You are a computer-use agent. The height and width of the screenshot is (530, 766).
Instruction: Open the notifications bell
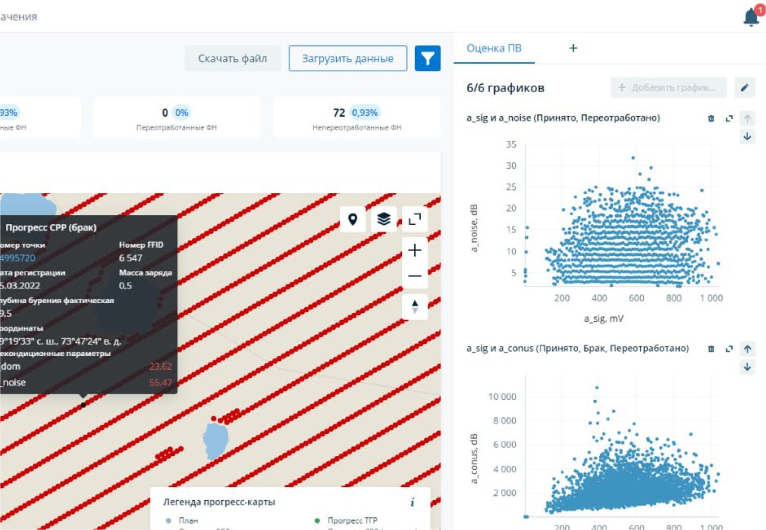pyautogui.click(x=751, y=17)
